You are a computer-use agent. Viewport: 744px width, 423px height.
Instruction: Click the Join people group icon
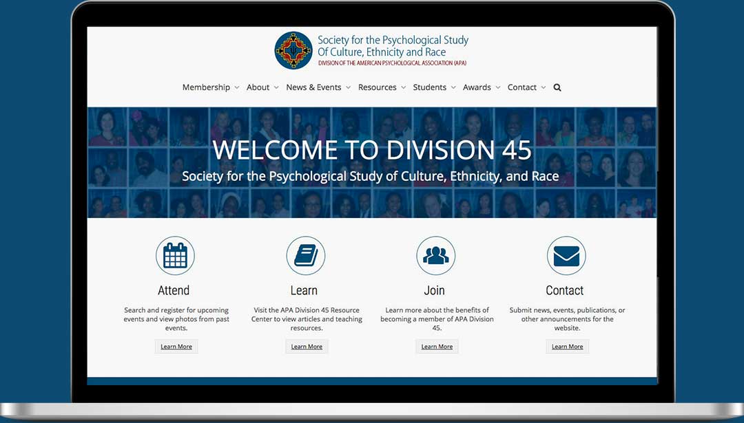[x=435, y=256]
